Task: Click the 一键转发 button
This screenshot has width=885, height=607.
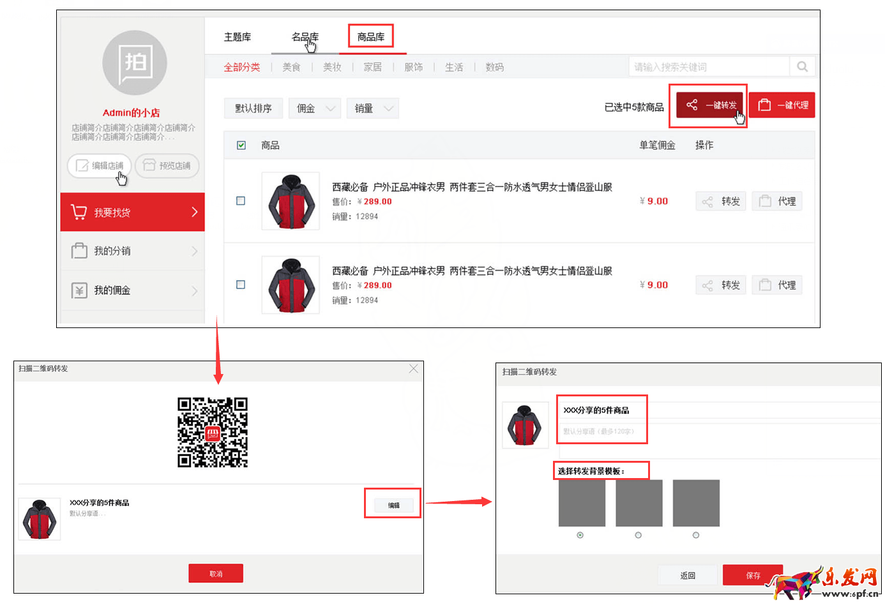Action: coord(709,105)
